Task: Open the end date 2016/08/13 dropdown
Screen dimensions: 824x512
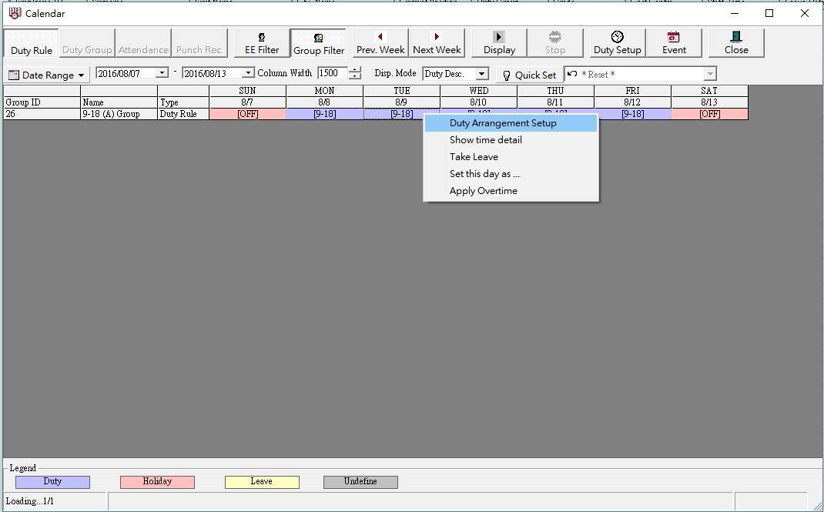Action: point(248,73)
